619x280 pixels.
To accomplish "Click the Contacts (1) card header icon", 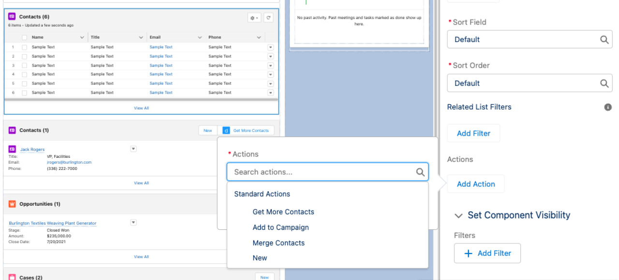I will (x=12, y=130).
